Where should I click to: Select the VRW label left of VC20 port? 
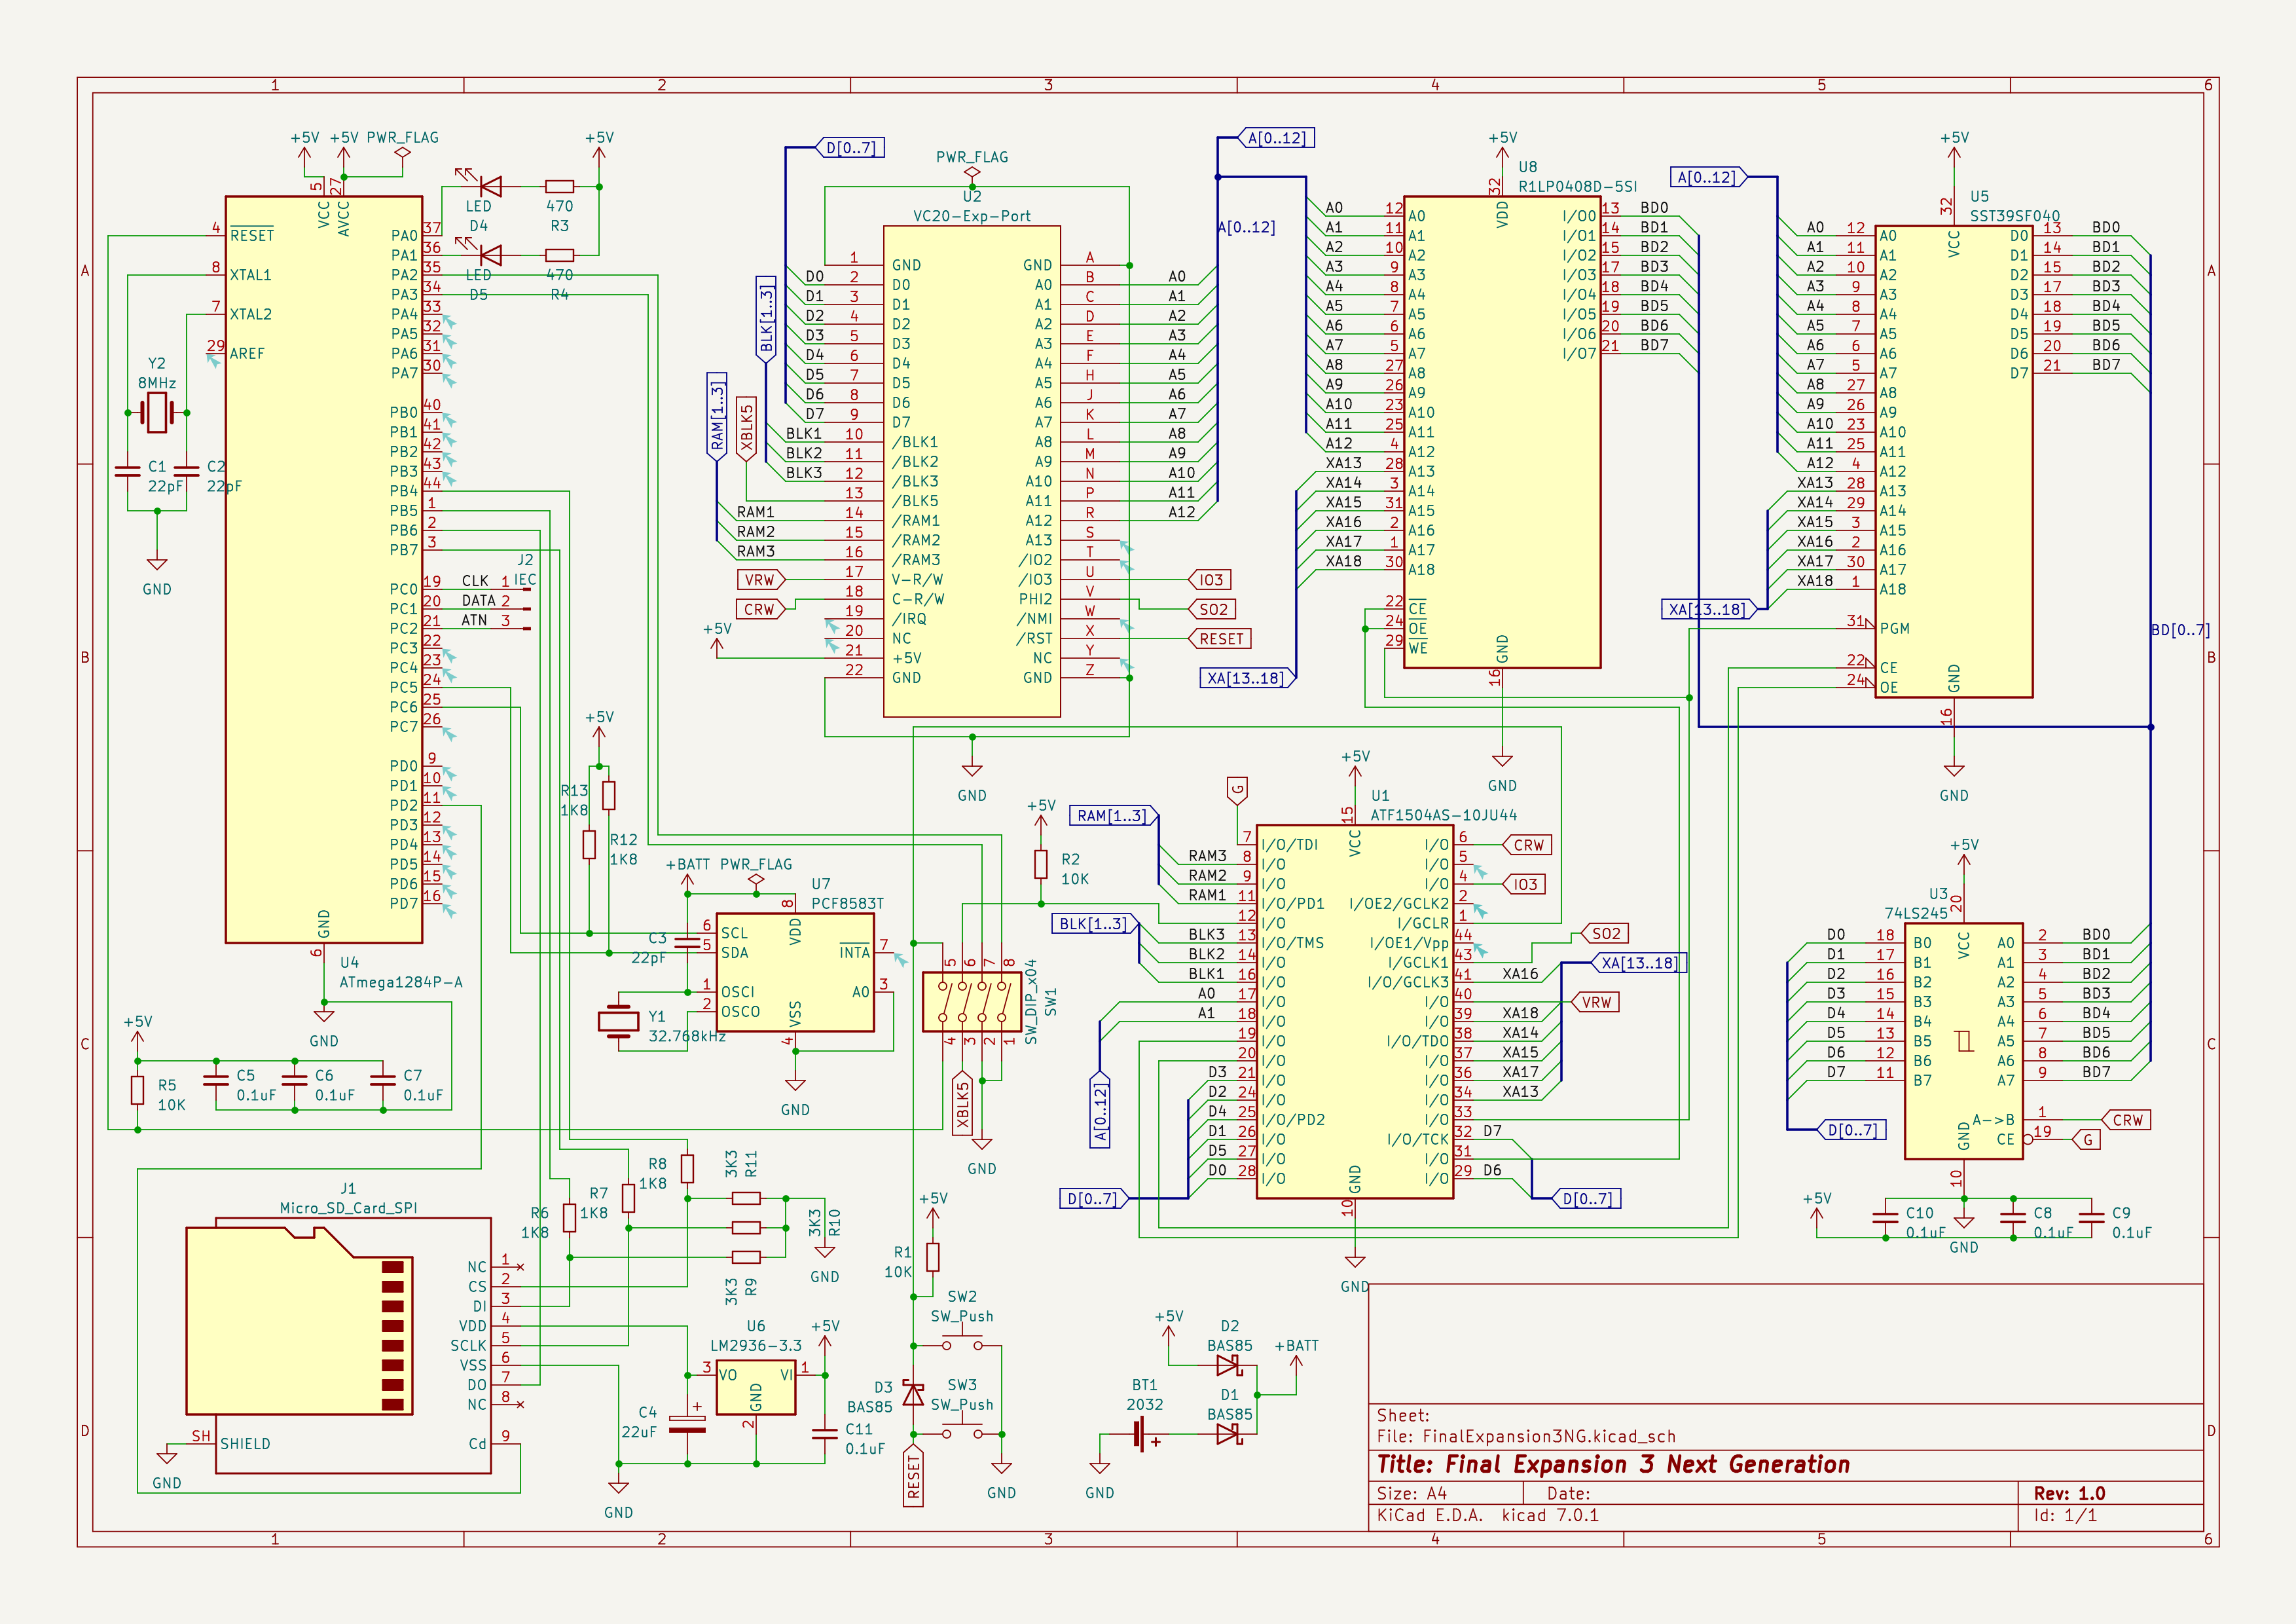tap(761, 580)
